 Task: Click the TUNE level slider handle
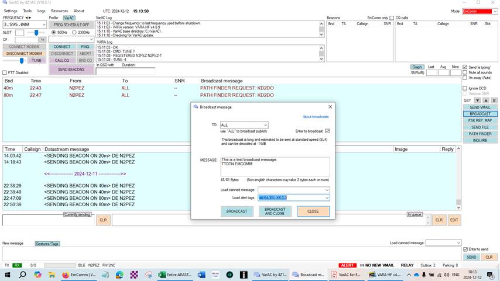(x=22, y=60)
